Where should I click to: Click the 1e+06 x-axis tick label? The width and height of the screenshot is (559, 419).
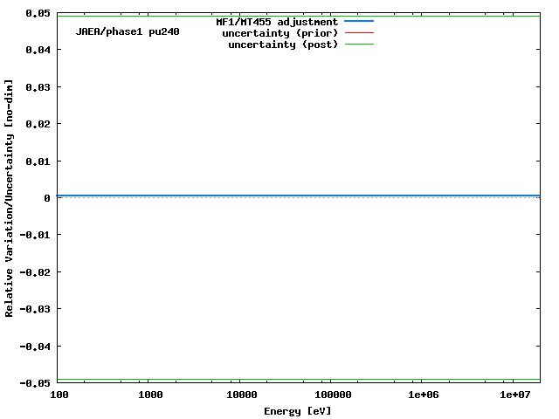tap(423, 395)
